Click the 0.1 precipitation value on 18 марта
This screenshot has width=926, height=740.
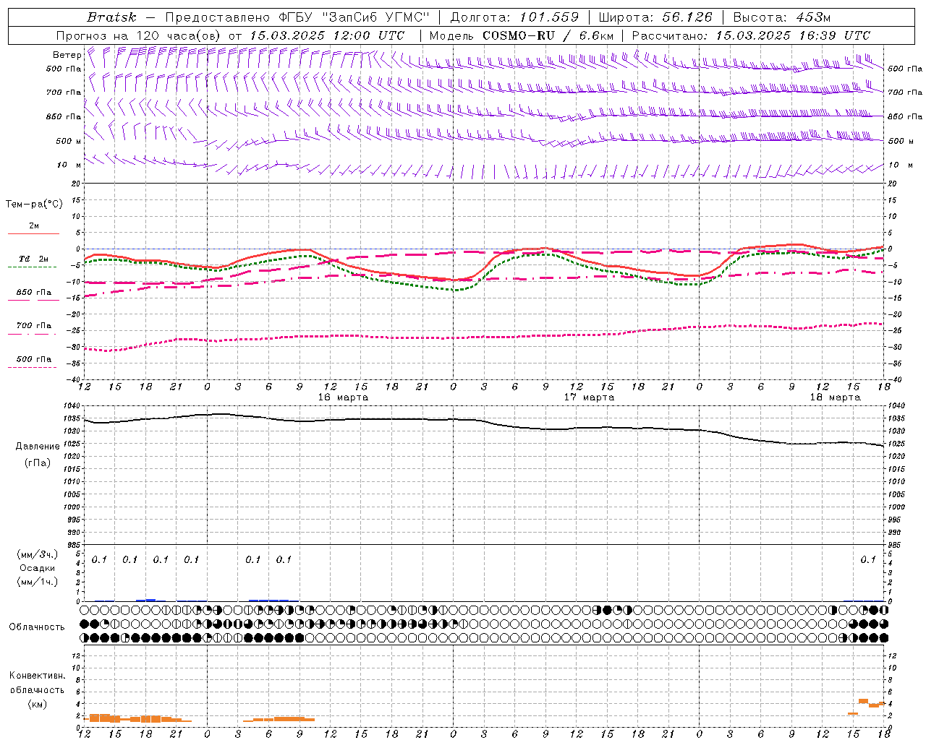click(x=868, y=559)
